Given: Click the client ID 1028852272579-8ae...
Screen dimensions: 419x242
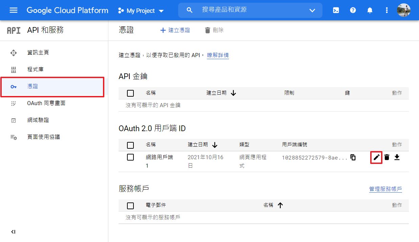Looking at the screenshot, I should tap(315, 158).
